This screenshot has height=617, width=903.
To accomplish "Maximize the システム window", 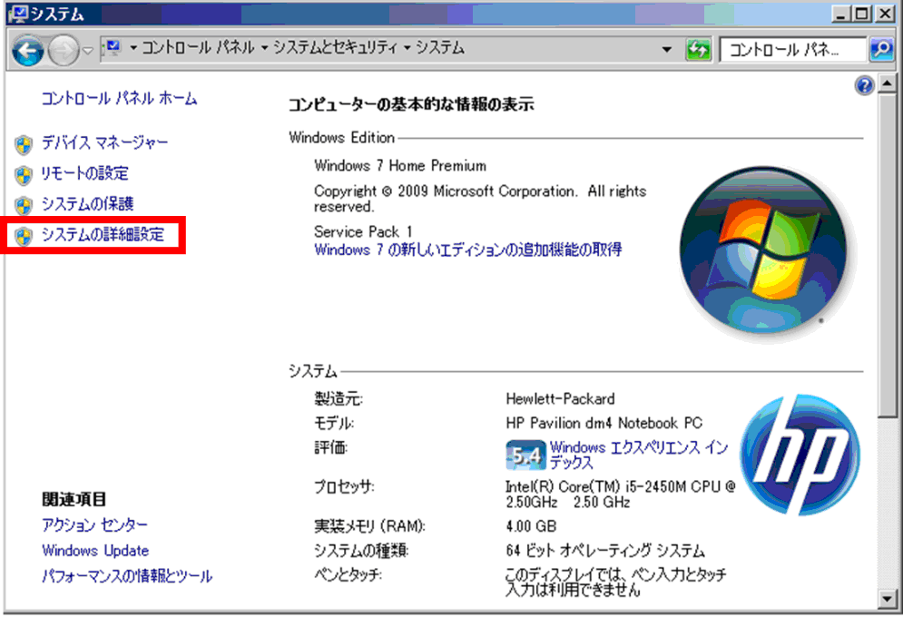I will point(862,14).
